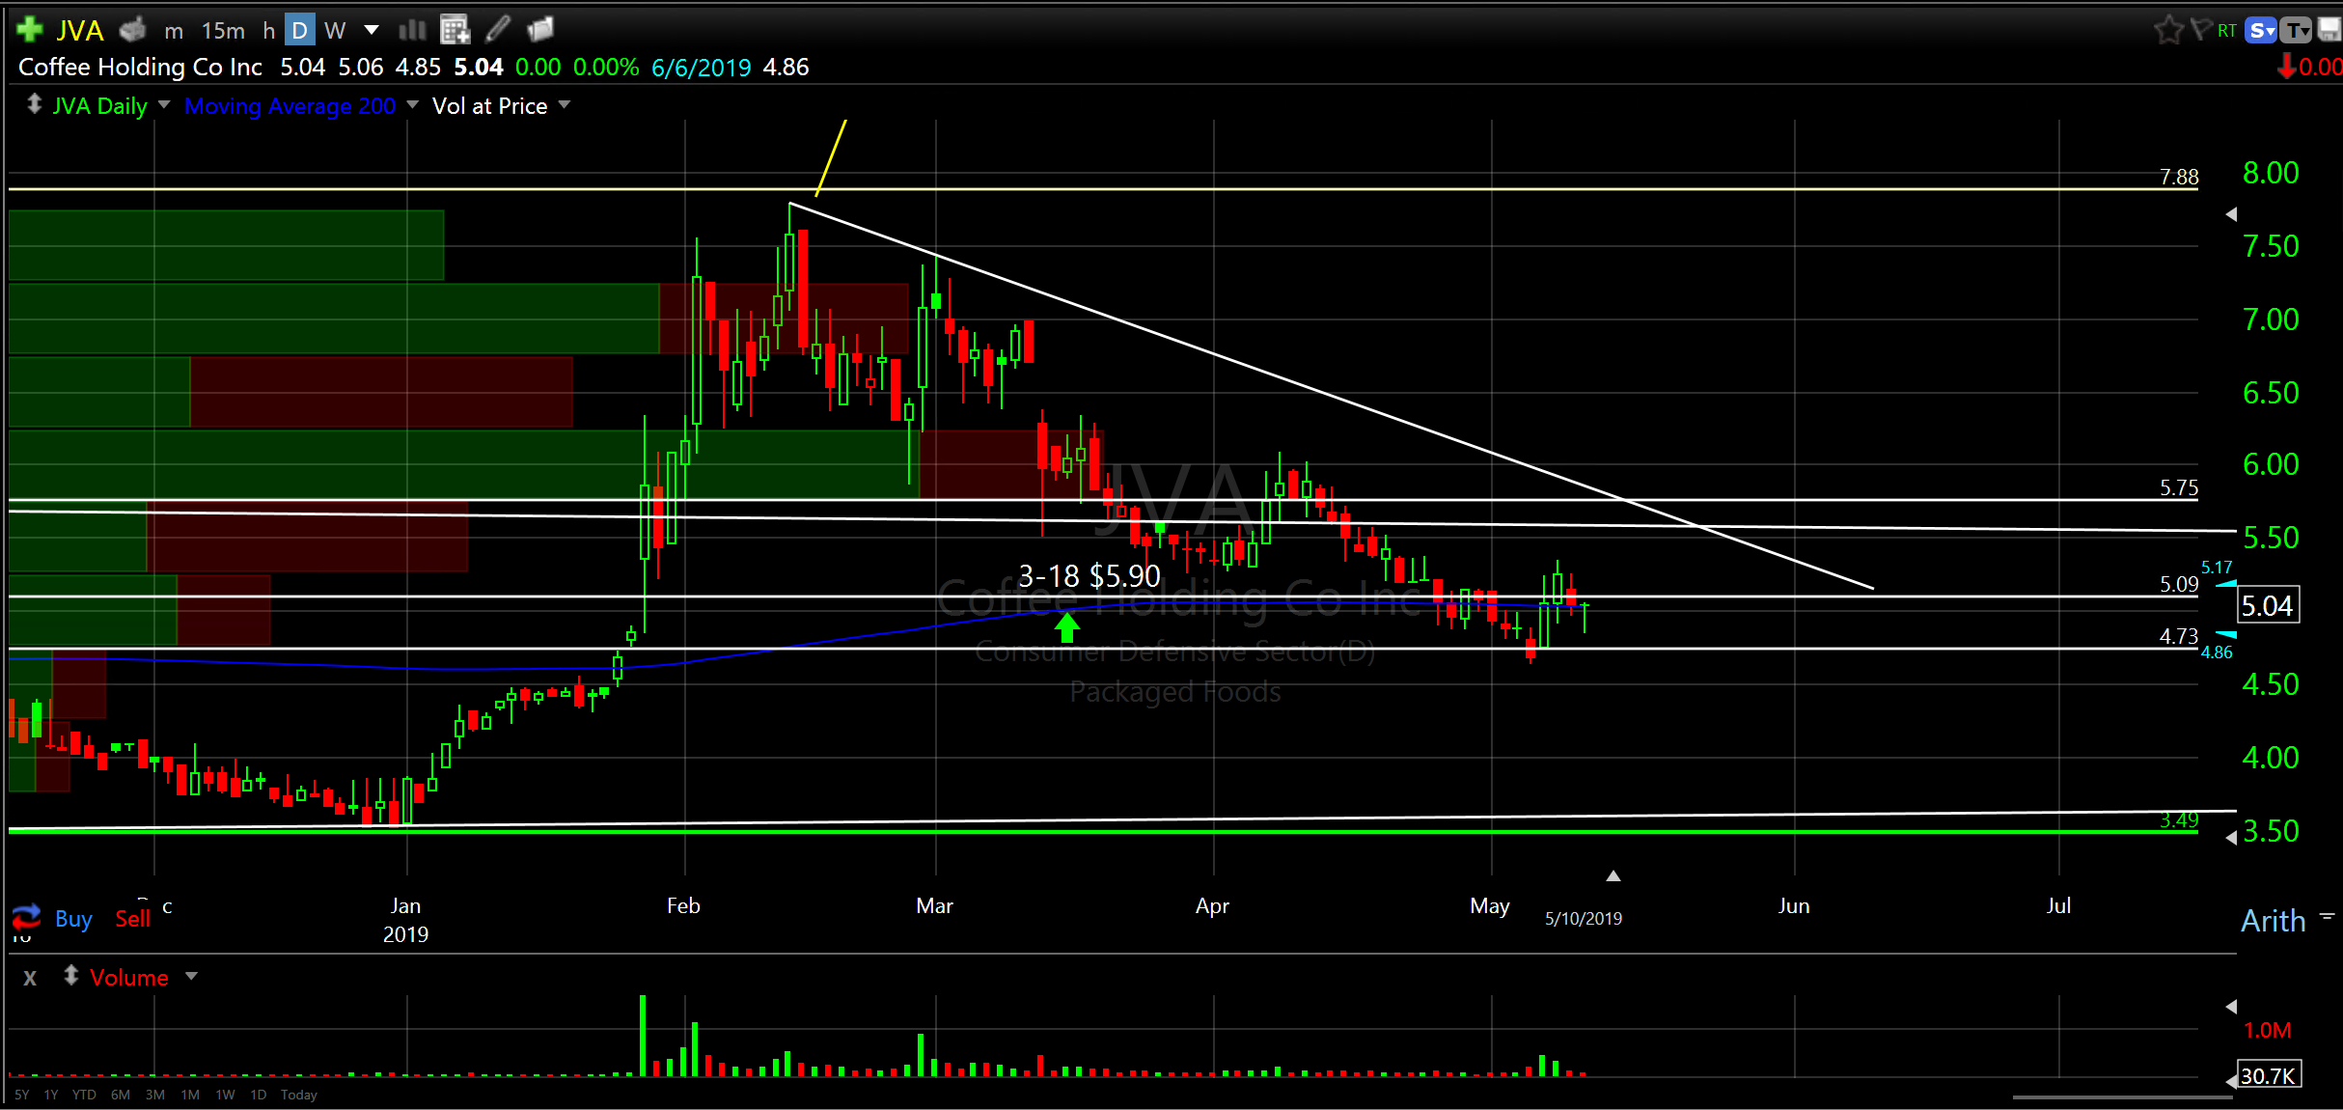Open Moving Average 200 dropdown
The width and height of the screenshot is (2343, 1110).
coord(413,104)
